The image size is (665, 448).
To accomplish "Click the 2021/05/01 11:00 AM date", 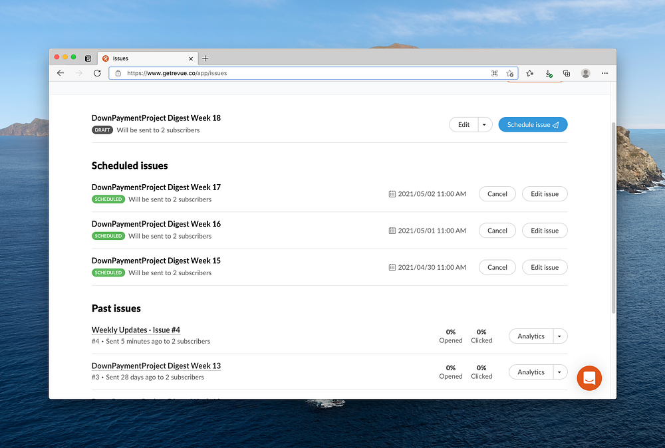I will (x=432, y=231).
